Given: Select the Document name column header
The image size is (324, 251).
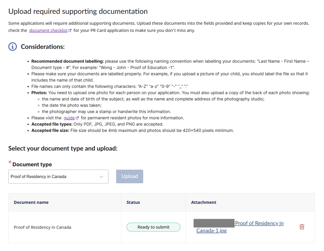Looking at the screenshot, I should [31, 202].
